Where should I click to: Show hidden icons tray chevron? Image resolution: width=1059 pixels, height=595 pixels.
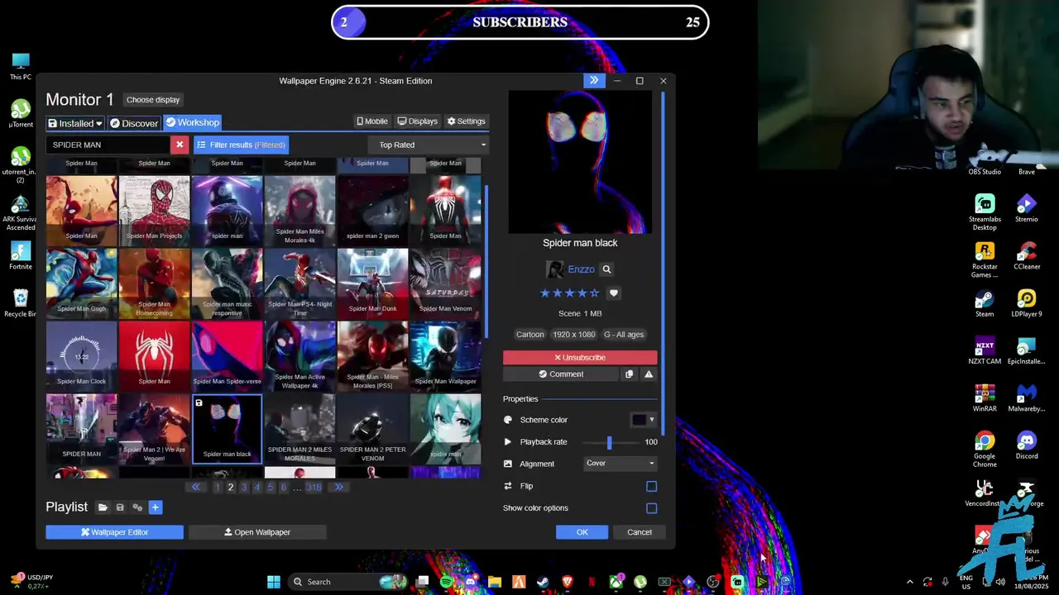[910, 582]
